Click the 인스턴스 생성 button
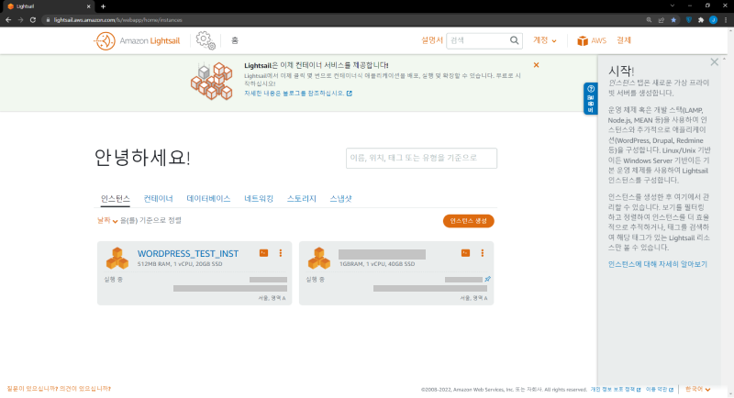Image resolution: width=734 pixels, height=398 pixels. tap(468, 220)
